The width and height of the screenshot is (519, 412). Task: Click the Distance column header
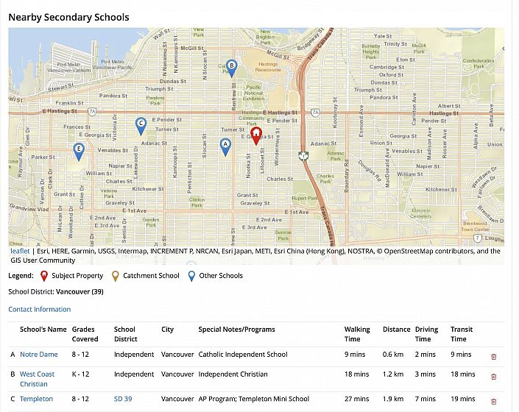pyautogui.click(x=396, y=330)
